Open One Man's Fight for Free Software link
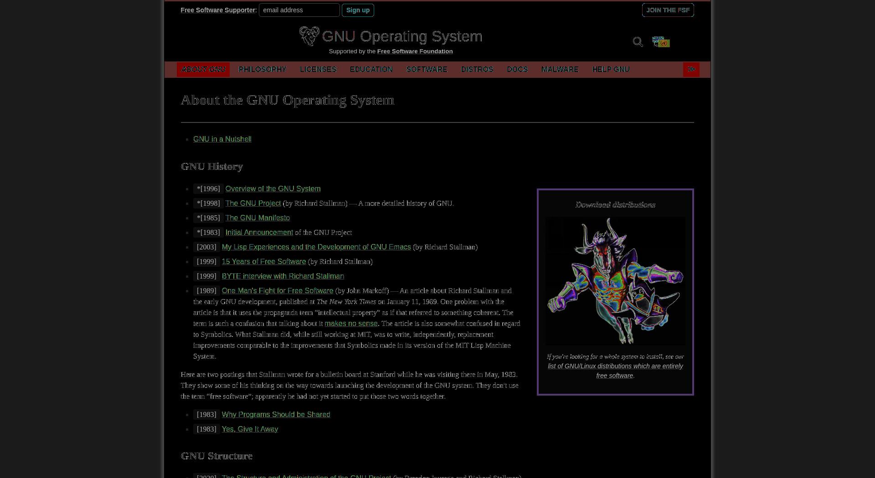The width and height of the screenshot is (875, 478). (x=278, y=291)
